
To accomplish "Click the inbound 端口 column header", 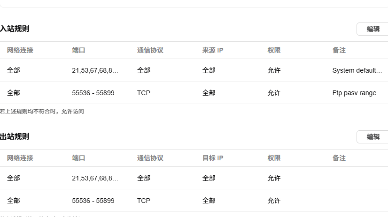I will (x=78, y=50).
